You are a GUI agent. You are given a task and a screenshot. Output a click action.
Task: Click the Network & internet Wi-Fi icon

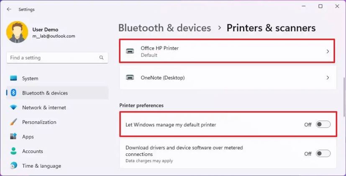click(x=13, y=107)
